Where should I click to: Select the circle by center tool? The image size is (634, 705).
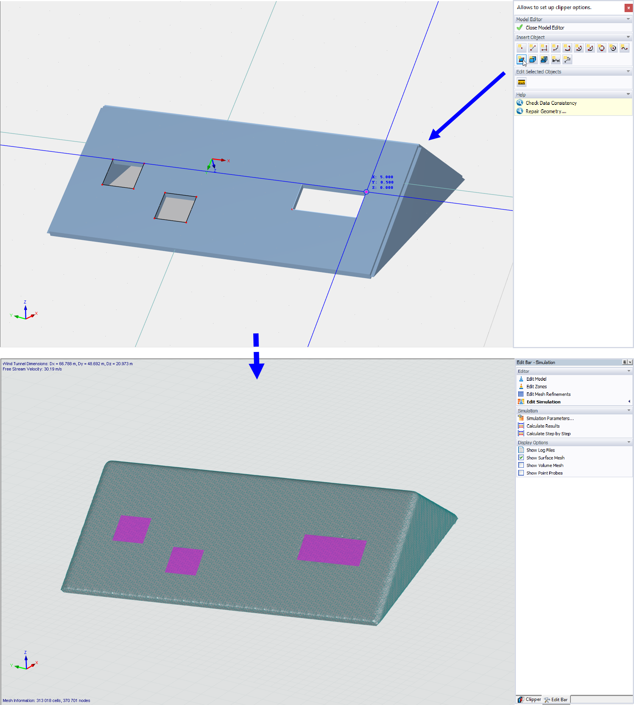click(x=613, y=48)
